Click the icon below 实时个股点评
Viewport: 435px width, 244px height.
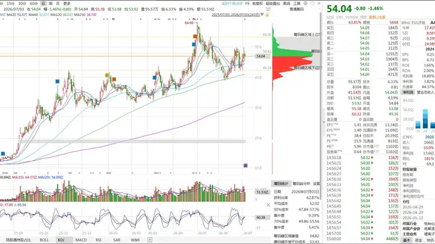click(268, 9)
